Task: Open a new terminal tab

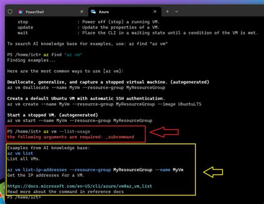Action: pyautogui.click(x=167, y=12)
